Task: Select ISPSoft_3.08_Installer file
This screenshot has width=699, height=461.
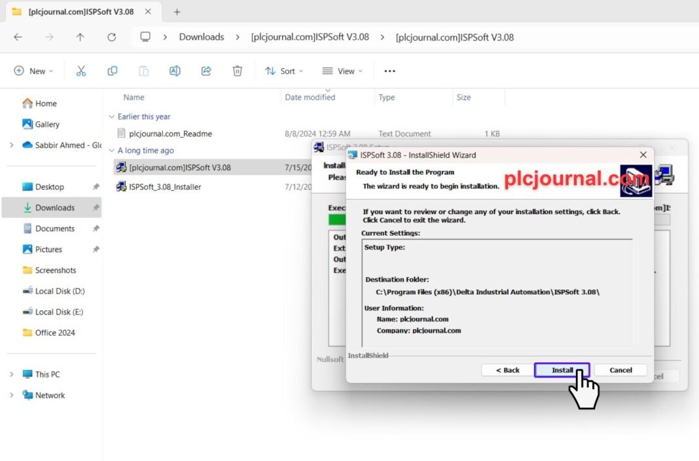Action: tap(165, 187)
